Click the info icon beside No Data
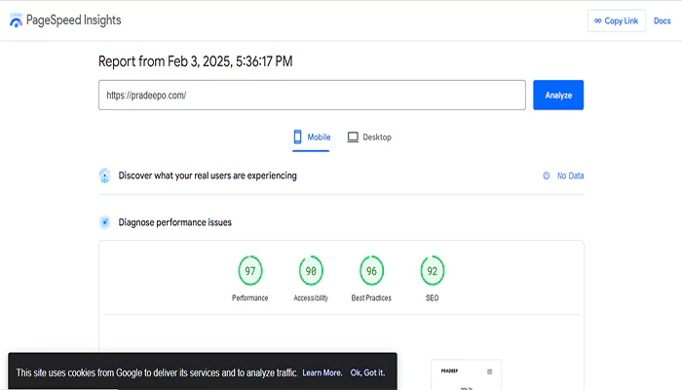This screenshot has height=390, width=682. coord(547,175)
